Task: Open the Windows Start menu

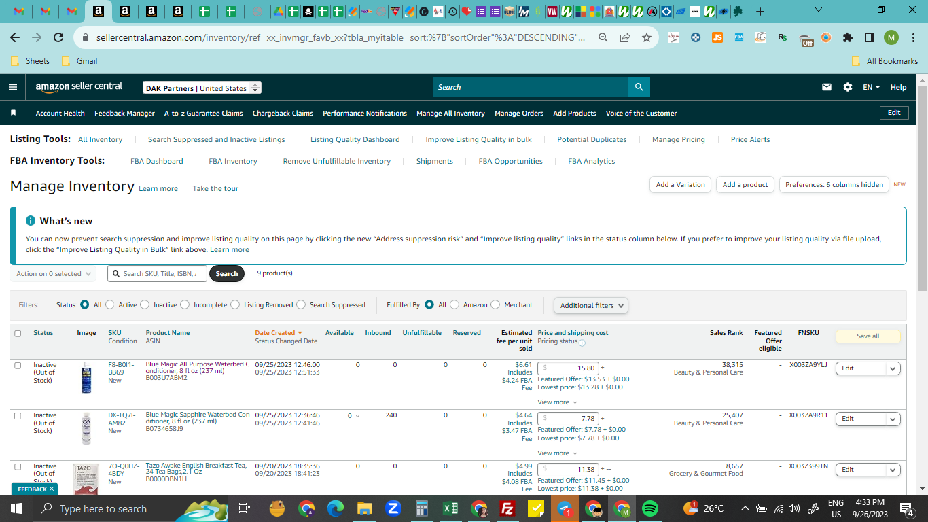Action: point(16,508)
